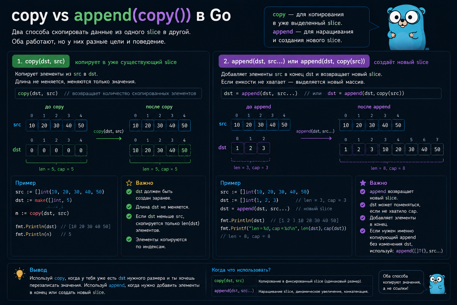The width and height of the screenshot is (457, 305).
Task: Click the 'append(dst, src...)' cell in the usage table
Action: (x=234, y=291)
